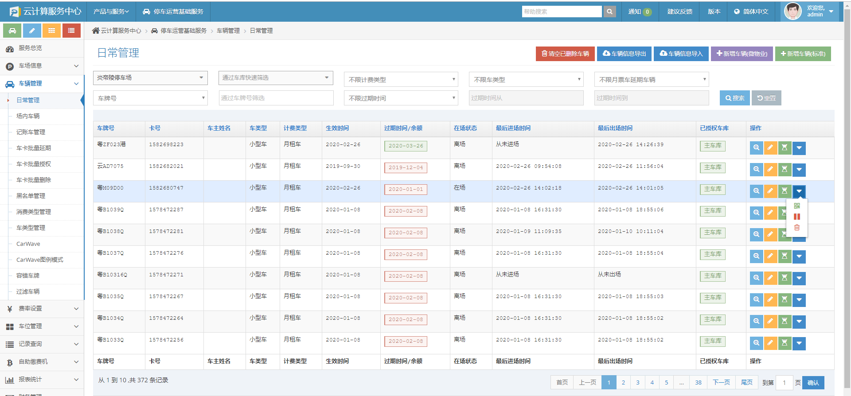Click hourglass icon for card 1578472271
Screen dimensions: 851x396
pyautogui.click(x=785, y=278)
